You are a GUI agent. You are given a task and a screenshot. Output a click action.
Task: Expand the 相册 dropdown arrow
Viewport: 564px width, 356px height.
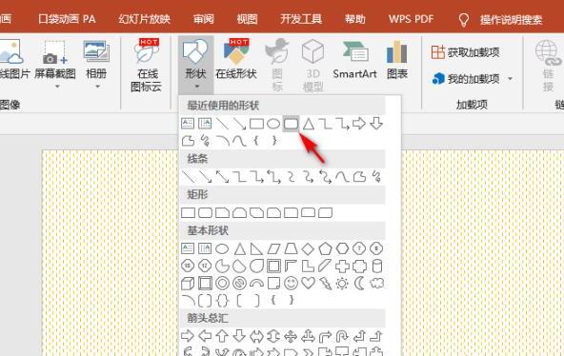click(x=97, y=87)
